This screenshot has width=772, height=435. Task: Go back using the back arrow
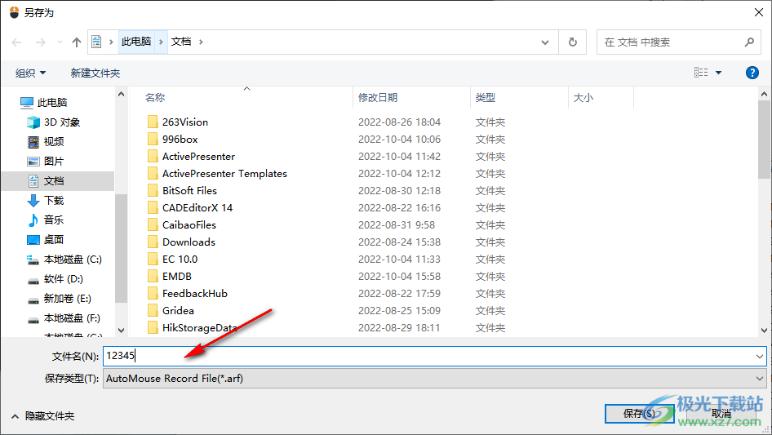[x=17, y=42]
